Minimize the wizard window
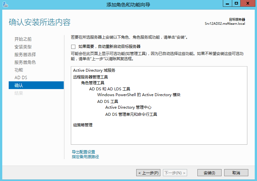The width and height of the screenshot is (257, 181). [227, 3]
